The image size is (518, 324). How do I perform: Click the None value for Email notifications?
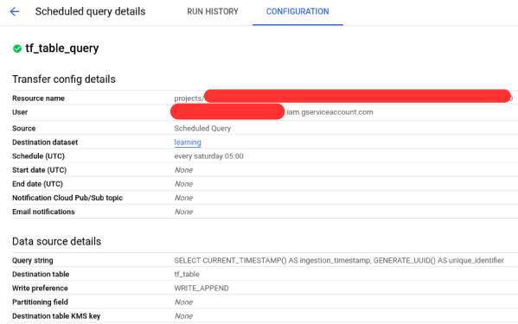pos(183,212)
